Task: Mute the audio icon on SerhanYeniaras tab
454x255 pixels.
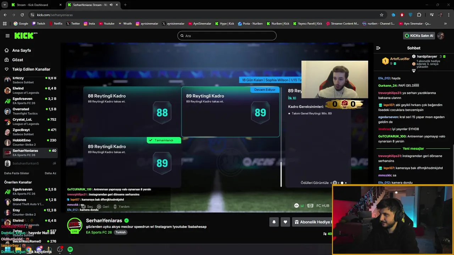Action: pyautogui.click(x=111, y=5)
